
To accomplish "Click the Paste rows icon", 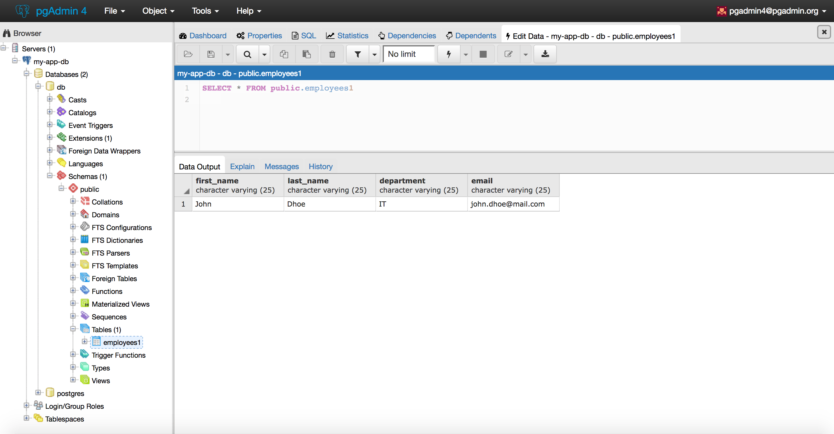I will coord(306,54).
